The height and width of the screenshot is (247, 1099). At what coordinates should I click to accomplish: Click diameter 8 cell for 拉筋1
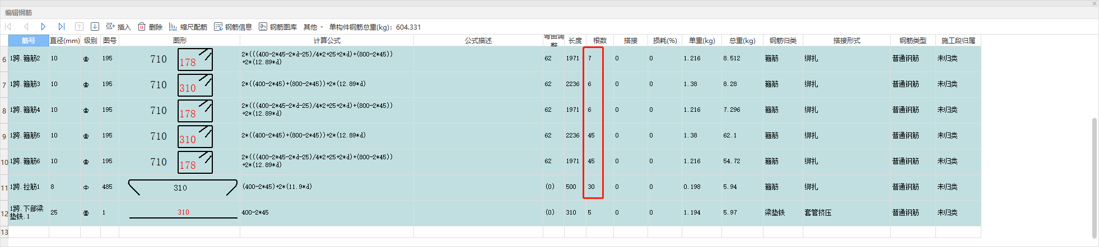click(64, 187)
